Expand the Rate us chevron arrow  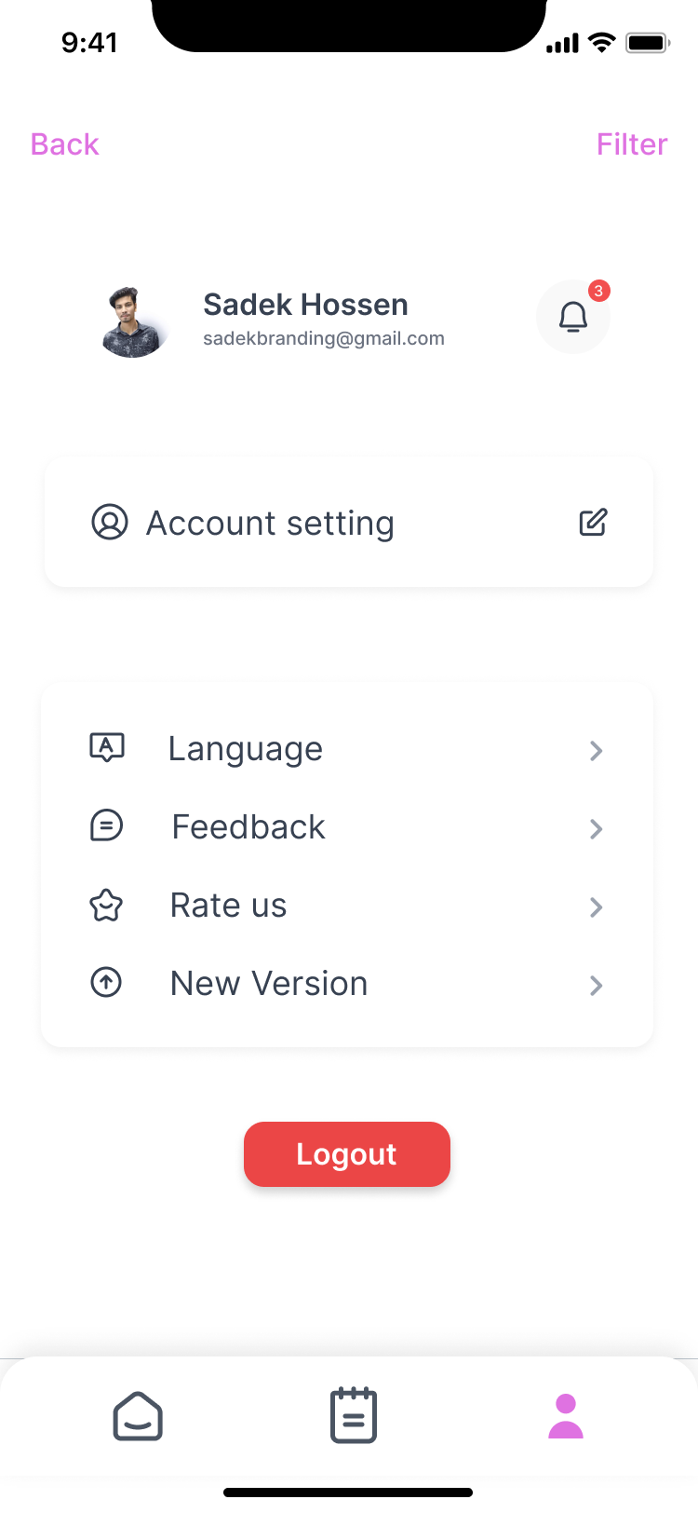[x=597, y=906]
